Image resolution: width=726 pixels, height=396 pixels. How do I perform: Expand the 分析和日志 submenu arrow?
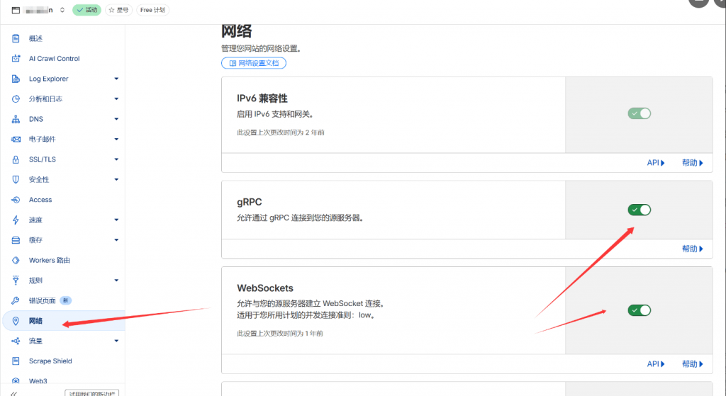click(x=116, y=98)
